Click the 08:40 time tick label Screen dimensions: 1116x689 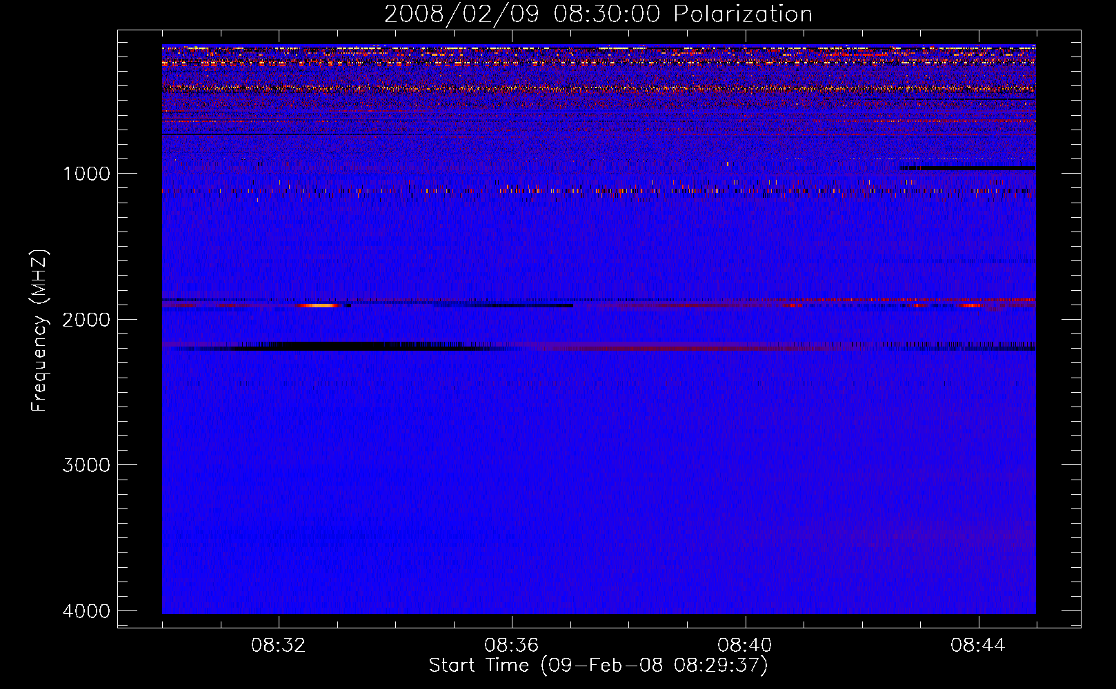click(x=744, y=646)
